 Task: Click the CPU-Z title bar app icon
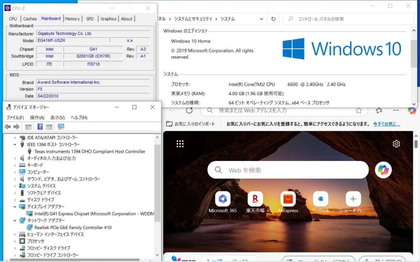pos(7,8)
